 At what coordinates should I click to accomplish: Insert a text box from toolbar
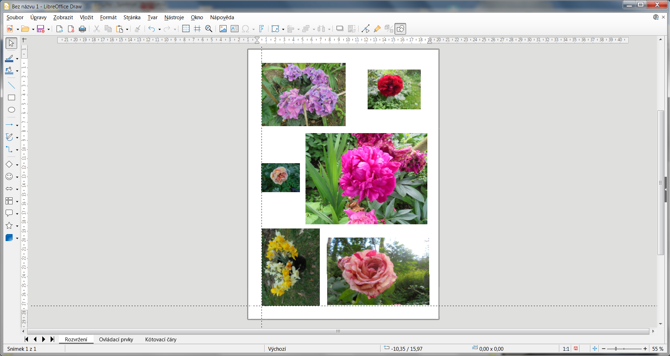[x=235, y=29]
